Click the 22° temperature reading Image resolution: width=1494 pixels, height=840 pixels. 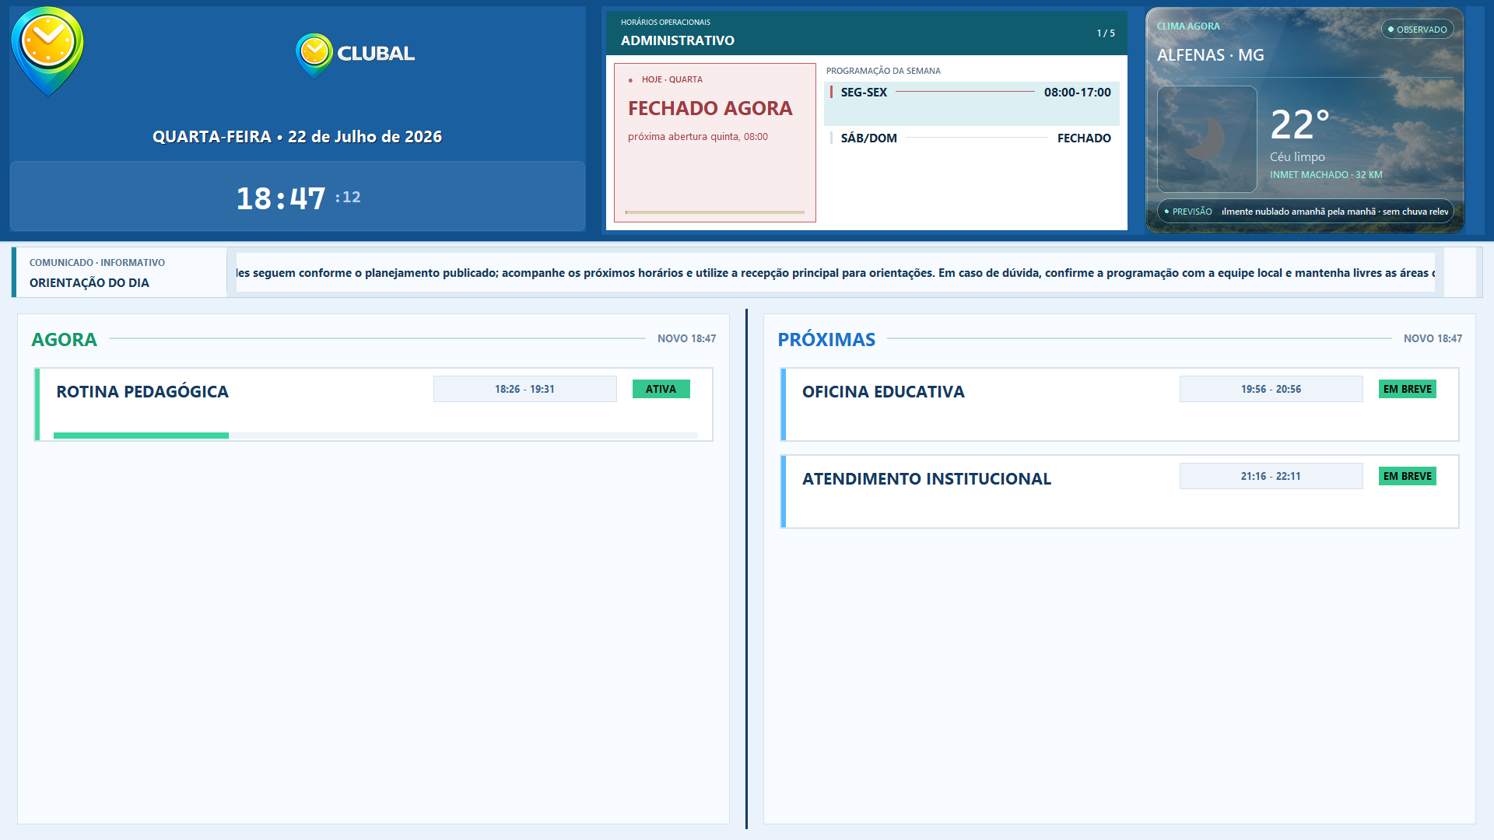(x=1300, y=124)
